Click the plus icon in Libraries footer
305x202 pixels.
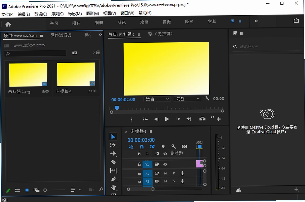click(296, 189)
